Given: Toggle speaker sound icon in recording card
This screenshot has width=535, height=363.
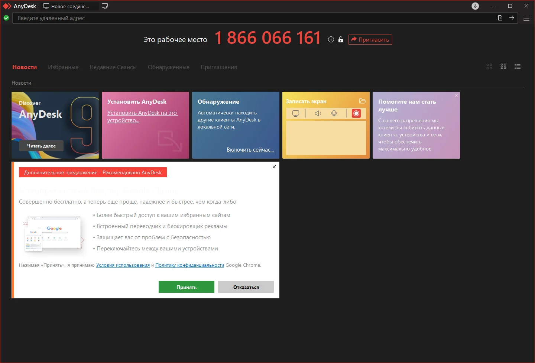Looking at the screenshot, I should (318, 113).
